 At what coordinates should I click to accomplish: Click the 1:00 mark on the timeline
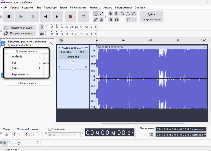click(x=150, y=40)
